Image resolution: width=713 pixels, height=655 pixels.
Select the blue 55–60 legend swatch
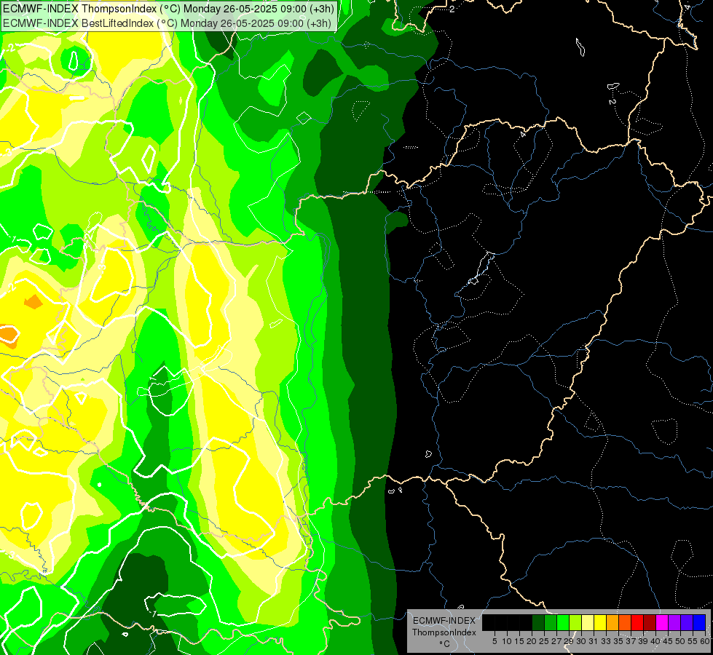click(699, 622)
